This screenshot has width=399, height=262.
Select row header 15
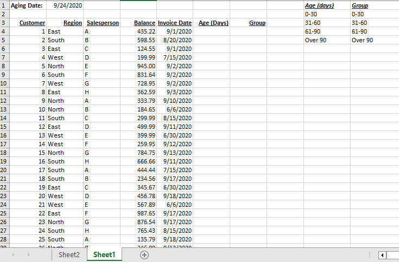pyautogui.click(x=3, y=127)
